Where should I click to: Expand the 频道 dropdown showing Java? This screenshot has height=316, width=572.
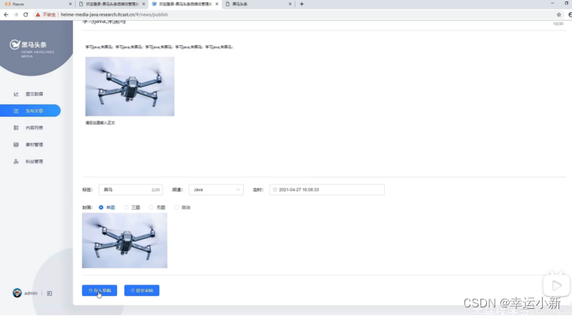(216, 189)
